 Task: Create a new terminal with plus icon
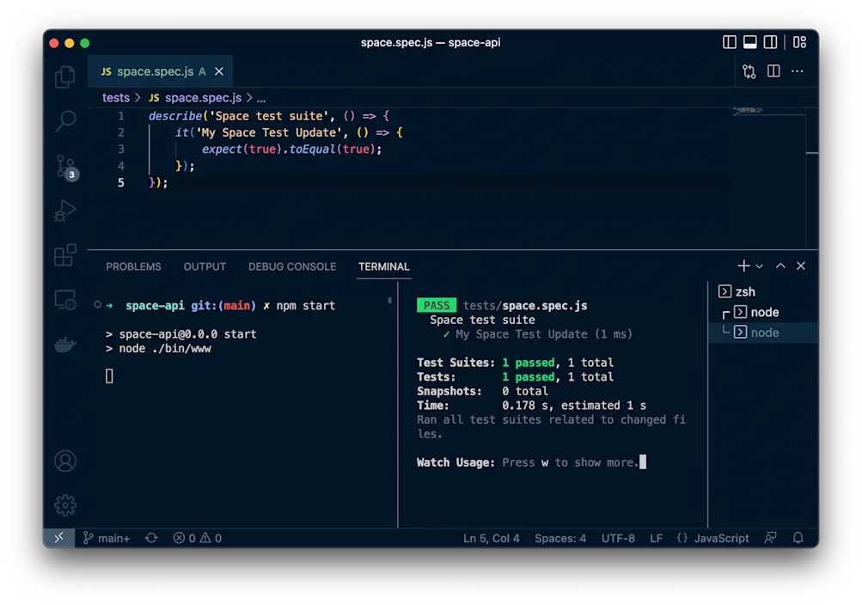pyautogui.click(x=743, y=266)
